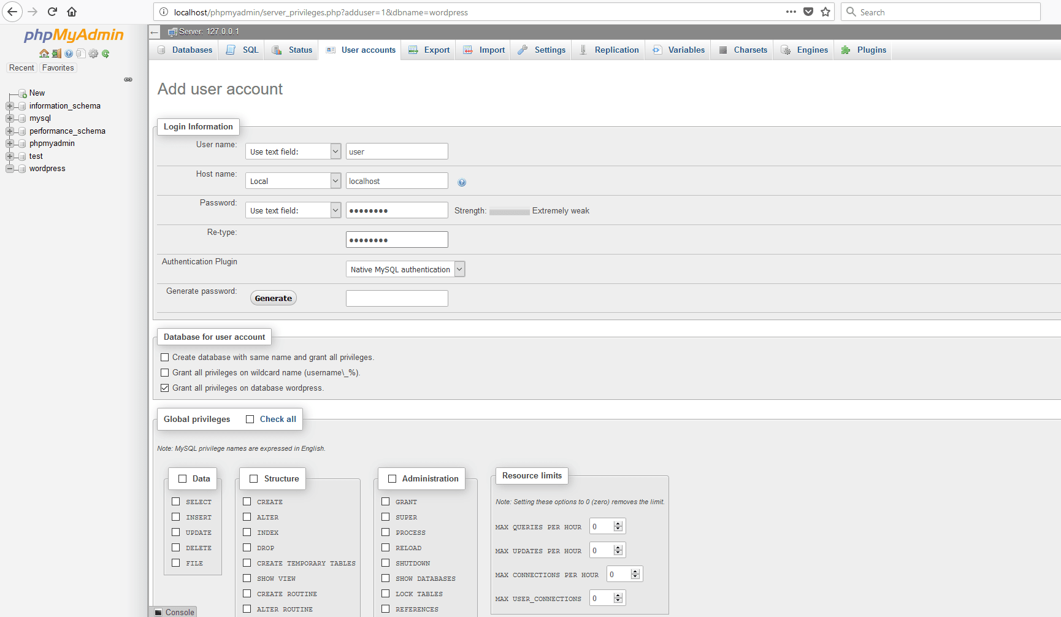Viewport: 1061px width, 617px height.
Task: Click the database icon beside mysql
Action: (x=22, y=118)
